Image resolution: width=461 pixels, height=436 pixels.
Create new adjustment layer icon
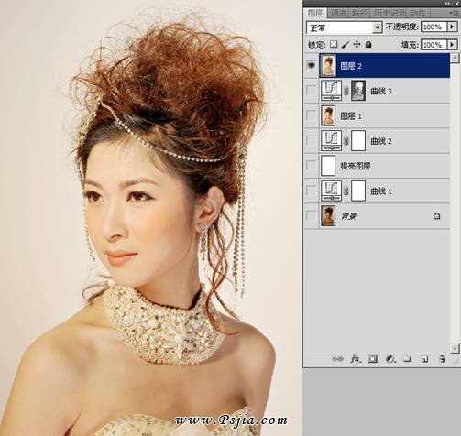coord(390,359)
